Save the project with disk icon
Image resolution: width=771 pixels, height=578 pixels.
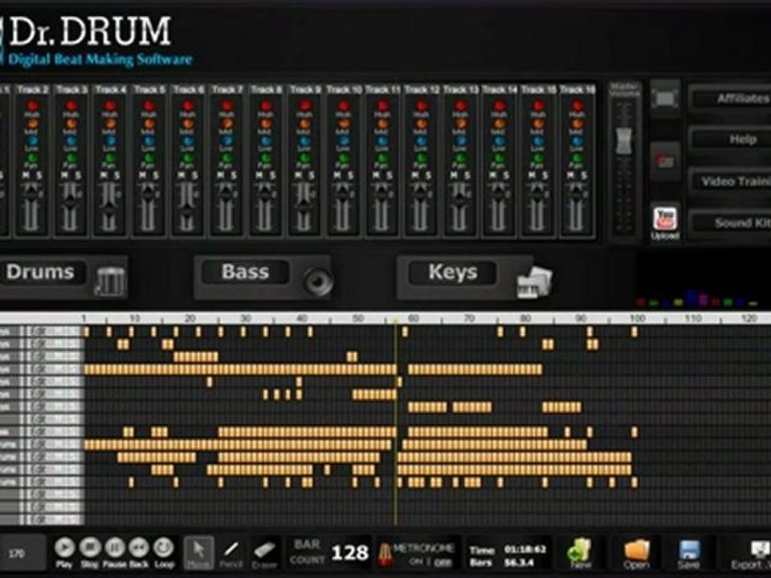tap(688, 554)
